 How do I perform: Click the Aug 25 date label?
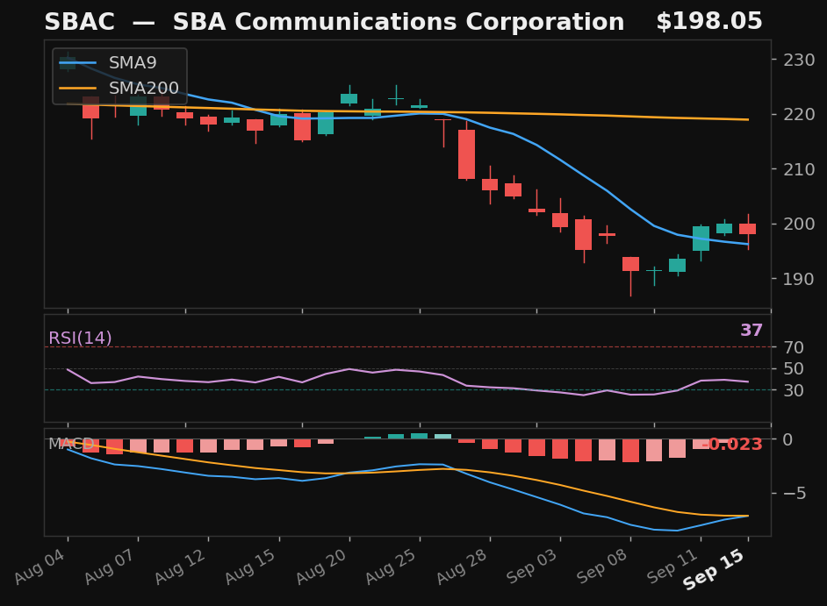tap(392, 566)
